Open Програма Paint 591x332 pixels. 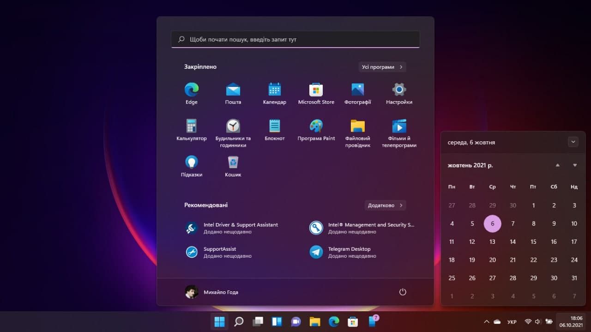click(316, 125)
